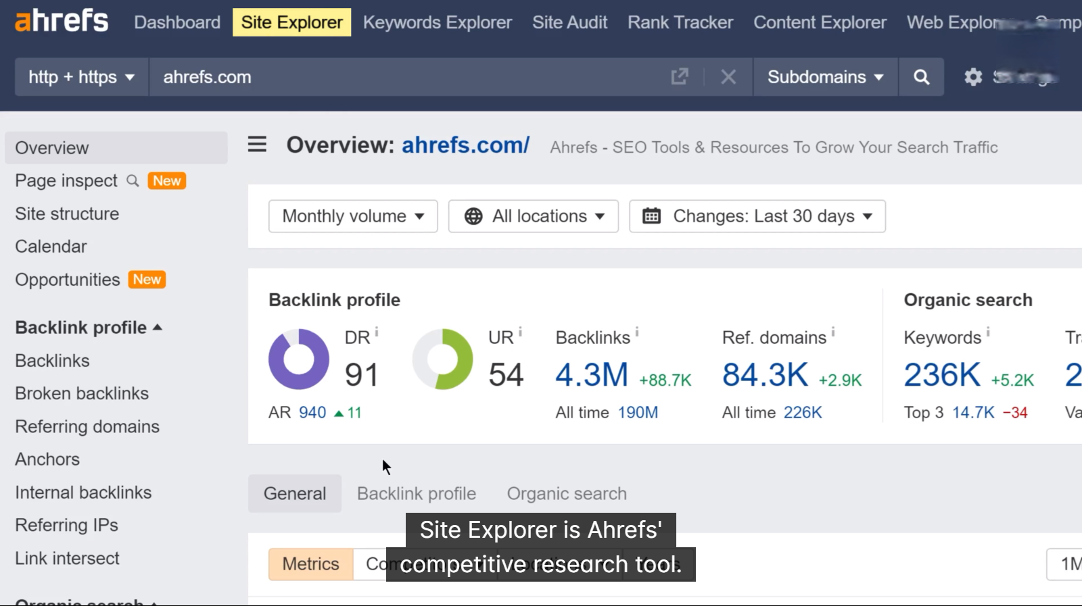Viewport: 1082px width, 606px height.
Task: Click the AR 940 rank value
Action: 312,413
